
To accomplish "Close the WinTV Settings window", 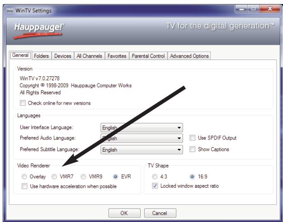I will [270, 9].
